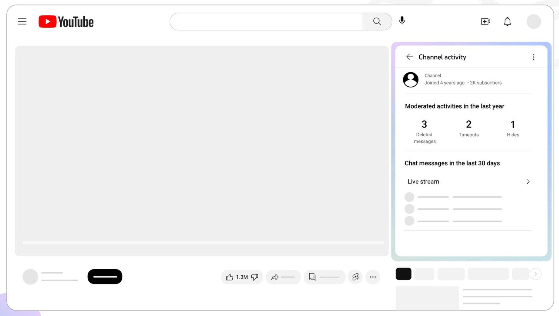This screenshot has width=559, height=316.
Task: Click the black subscribe pill button
Action: click(x=105, y=277)
